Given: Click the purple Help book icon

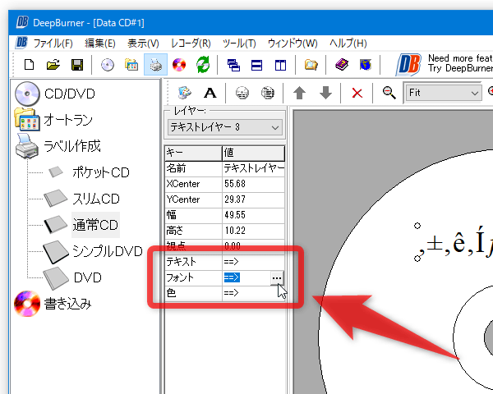Looking at the screenshot, I should (342, 64).
